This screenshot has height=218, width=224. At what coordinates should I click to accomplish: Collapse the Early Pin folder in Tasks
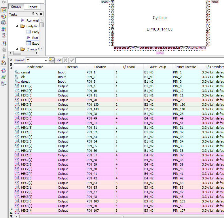click(x=17, y=26)
